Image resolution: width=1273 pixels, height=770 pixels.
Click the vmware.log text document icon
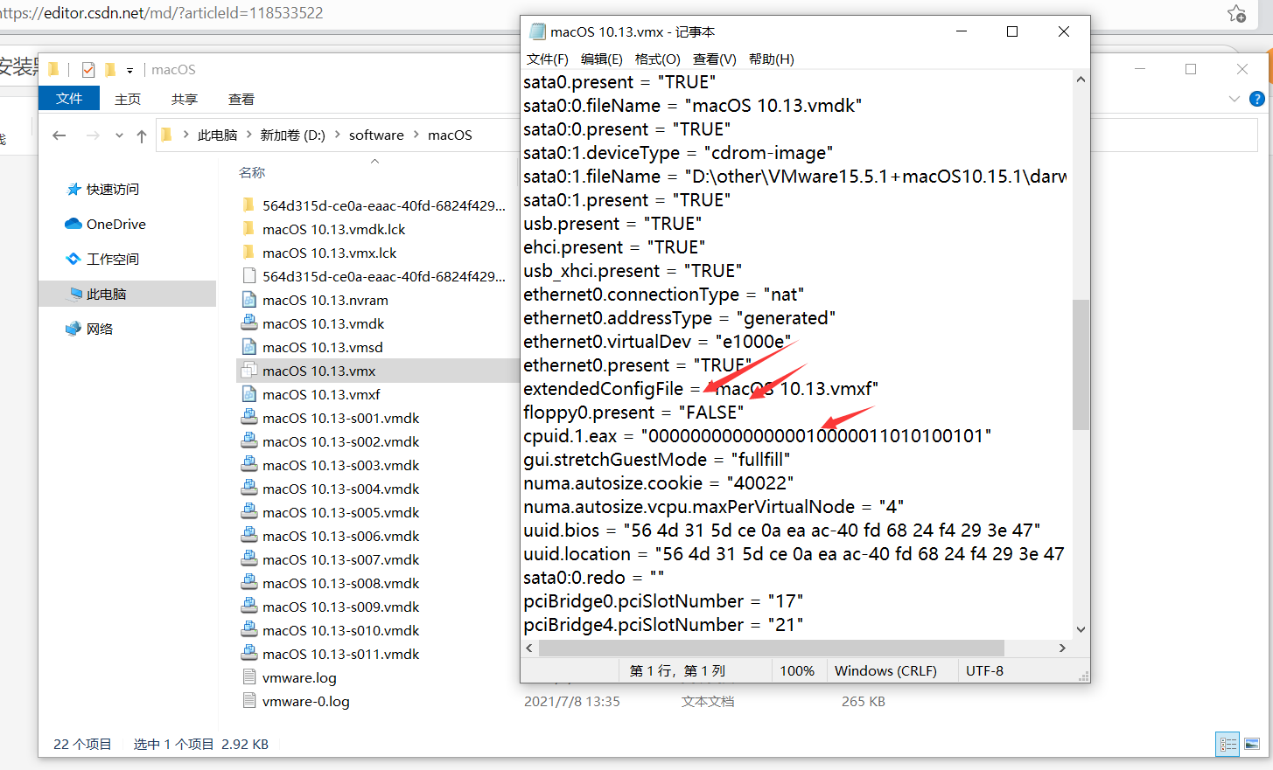click(x=249, y=677)
